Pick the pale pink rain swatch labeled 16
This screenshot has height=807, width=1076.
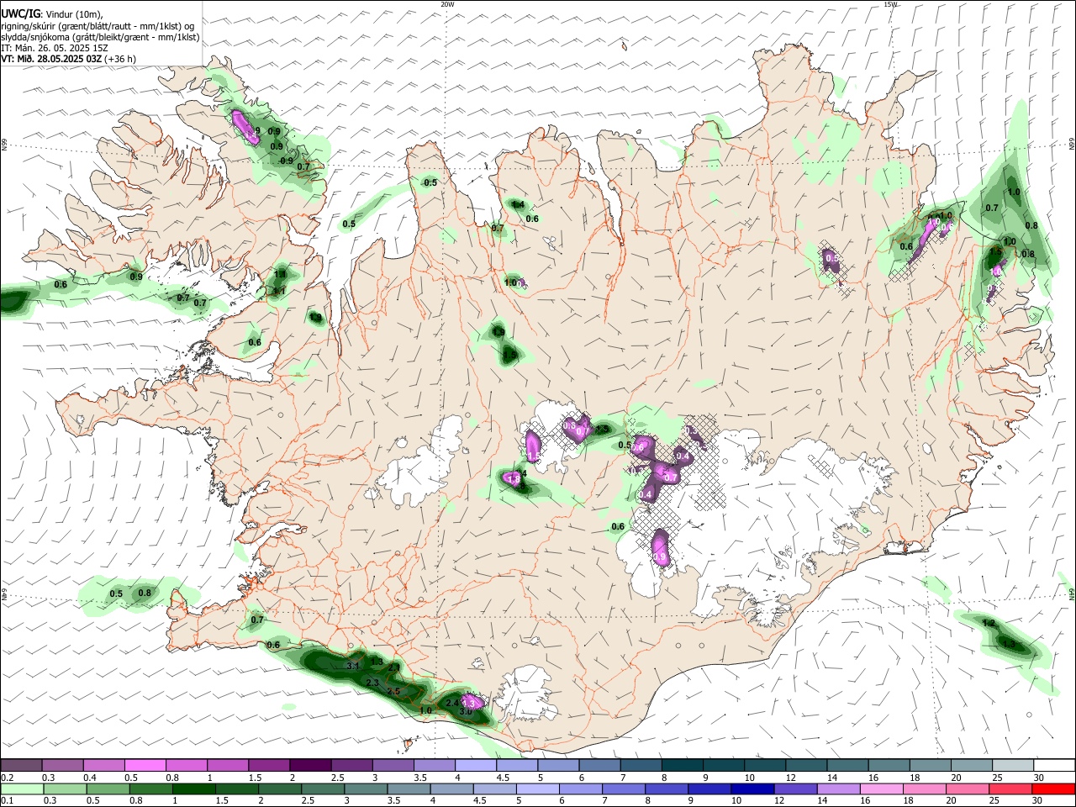[x=880, y=789]
